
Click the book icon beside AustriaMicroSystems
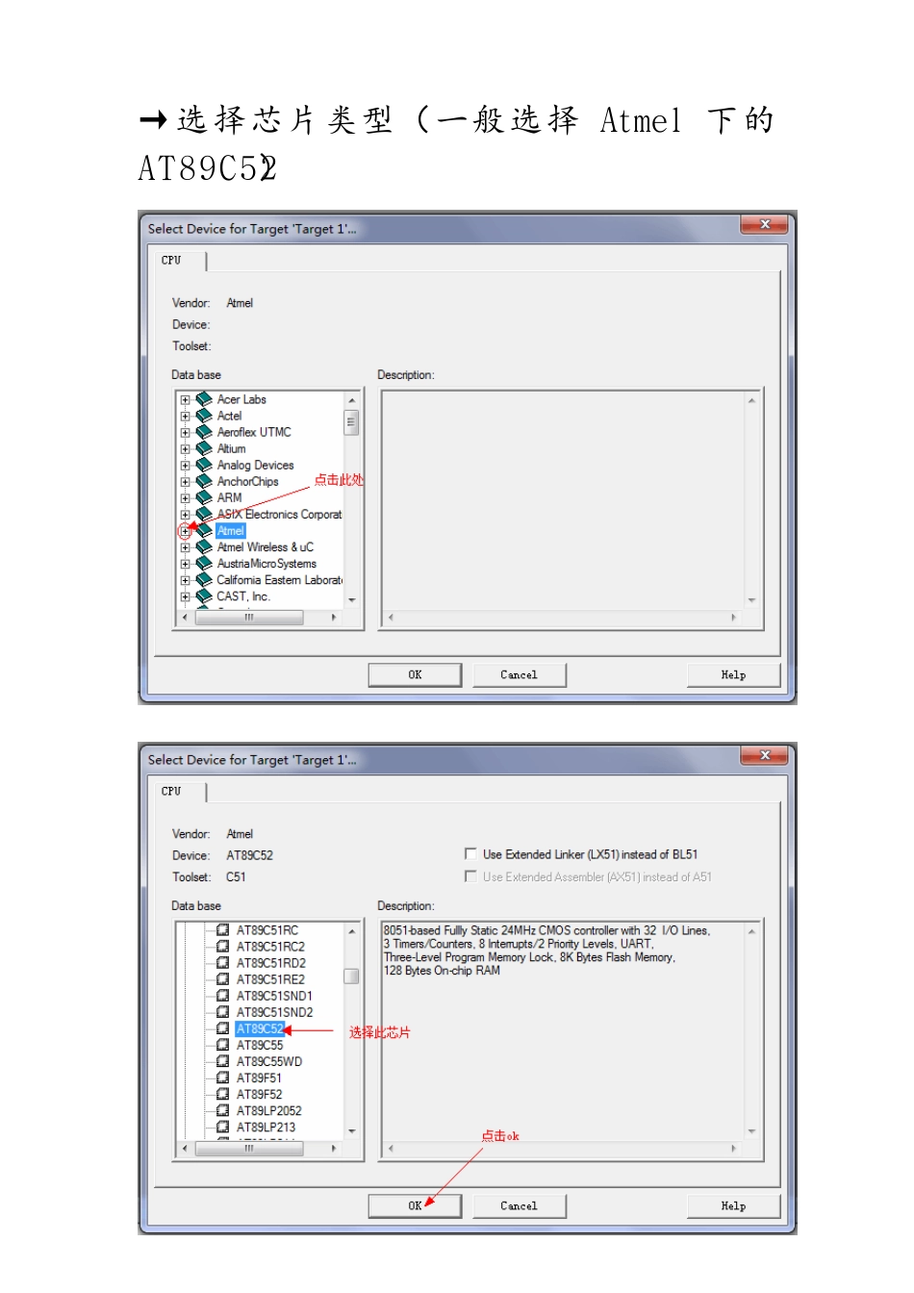coord(204,563)
